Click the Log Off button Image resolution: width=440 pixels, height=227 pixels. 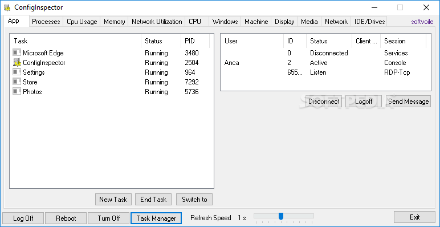click(23, 218)
